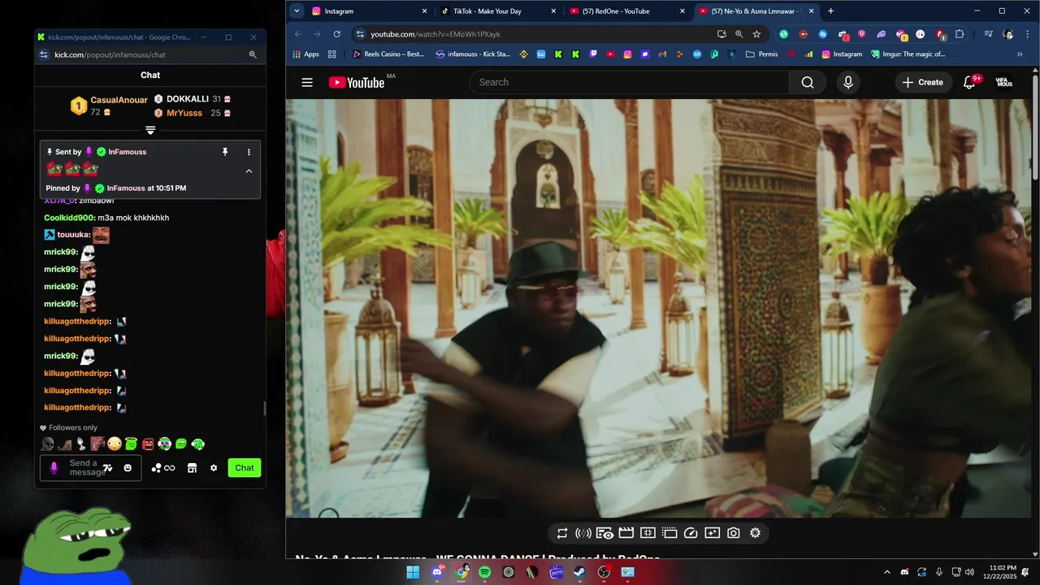1040x585 pixels.
Task: Search Kick popout with magnifier icon
Action: point(253,54)
